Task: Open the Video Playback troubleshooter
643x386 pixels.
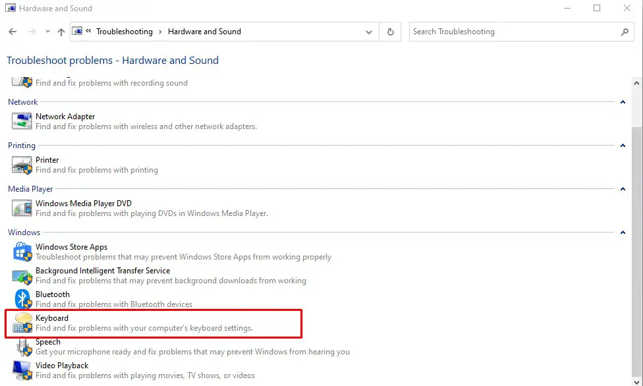Action: tap(62, 366)
